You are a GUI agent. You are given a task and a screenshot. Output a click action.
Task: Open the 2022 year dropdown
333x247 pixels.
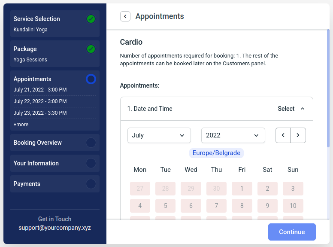[233, 135]
